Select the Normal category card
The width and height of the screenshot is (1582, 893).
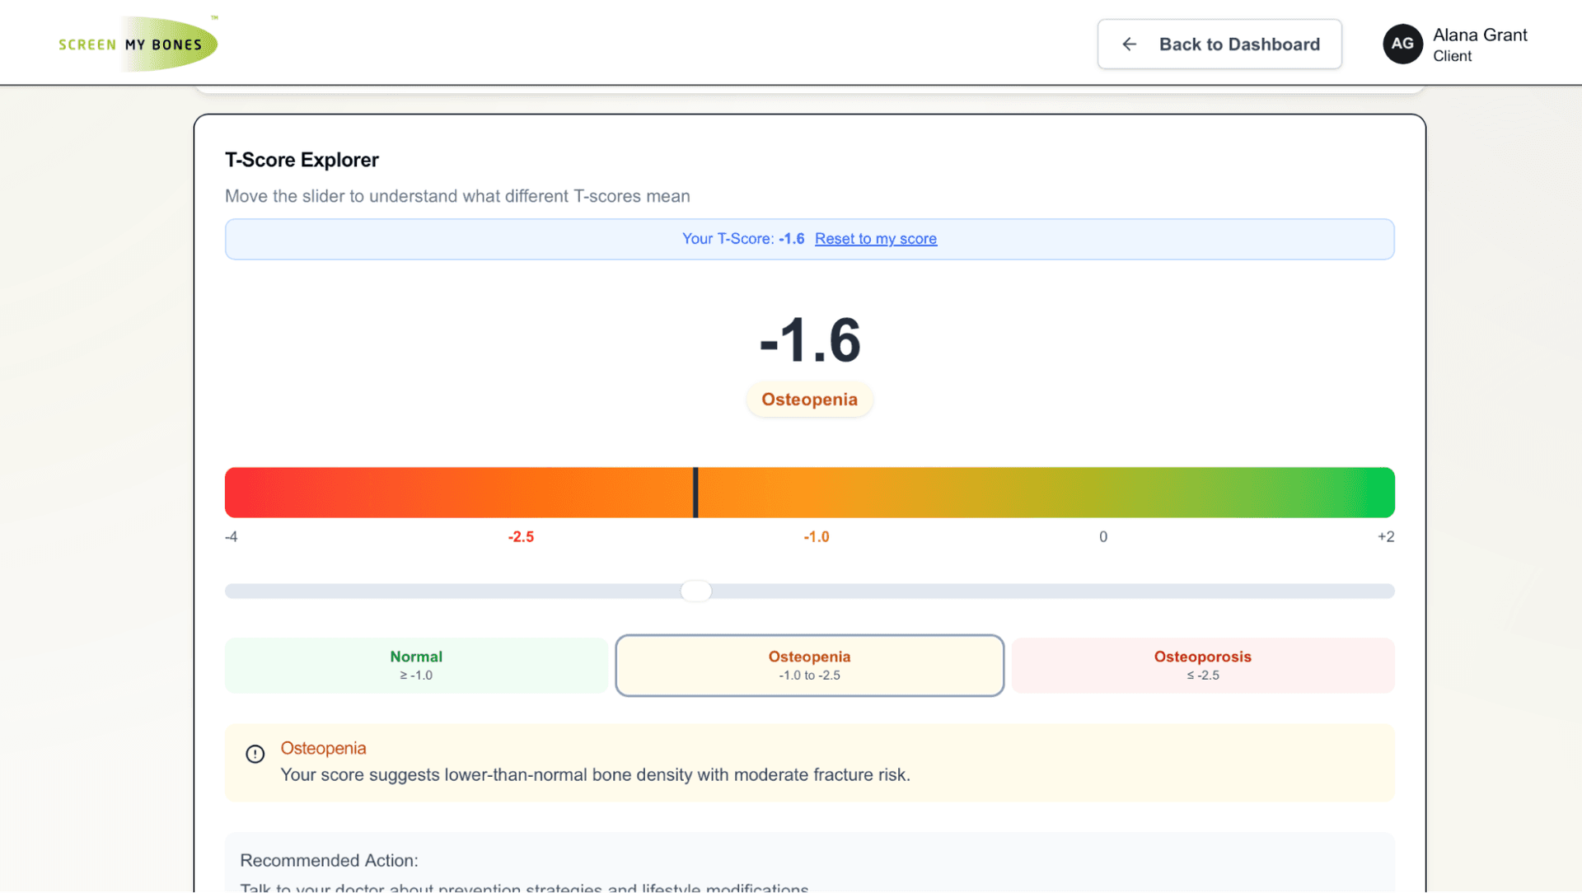click(415, 665)
